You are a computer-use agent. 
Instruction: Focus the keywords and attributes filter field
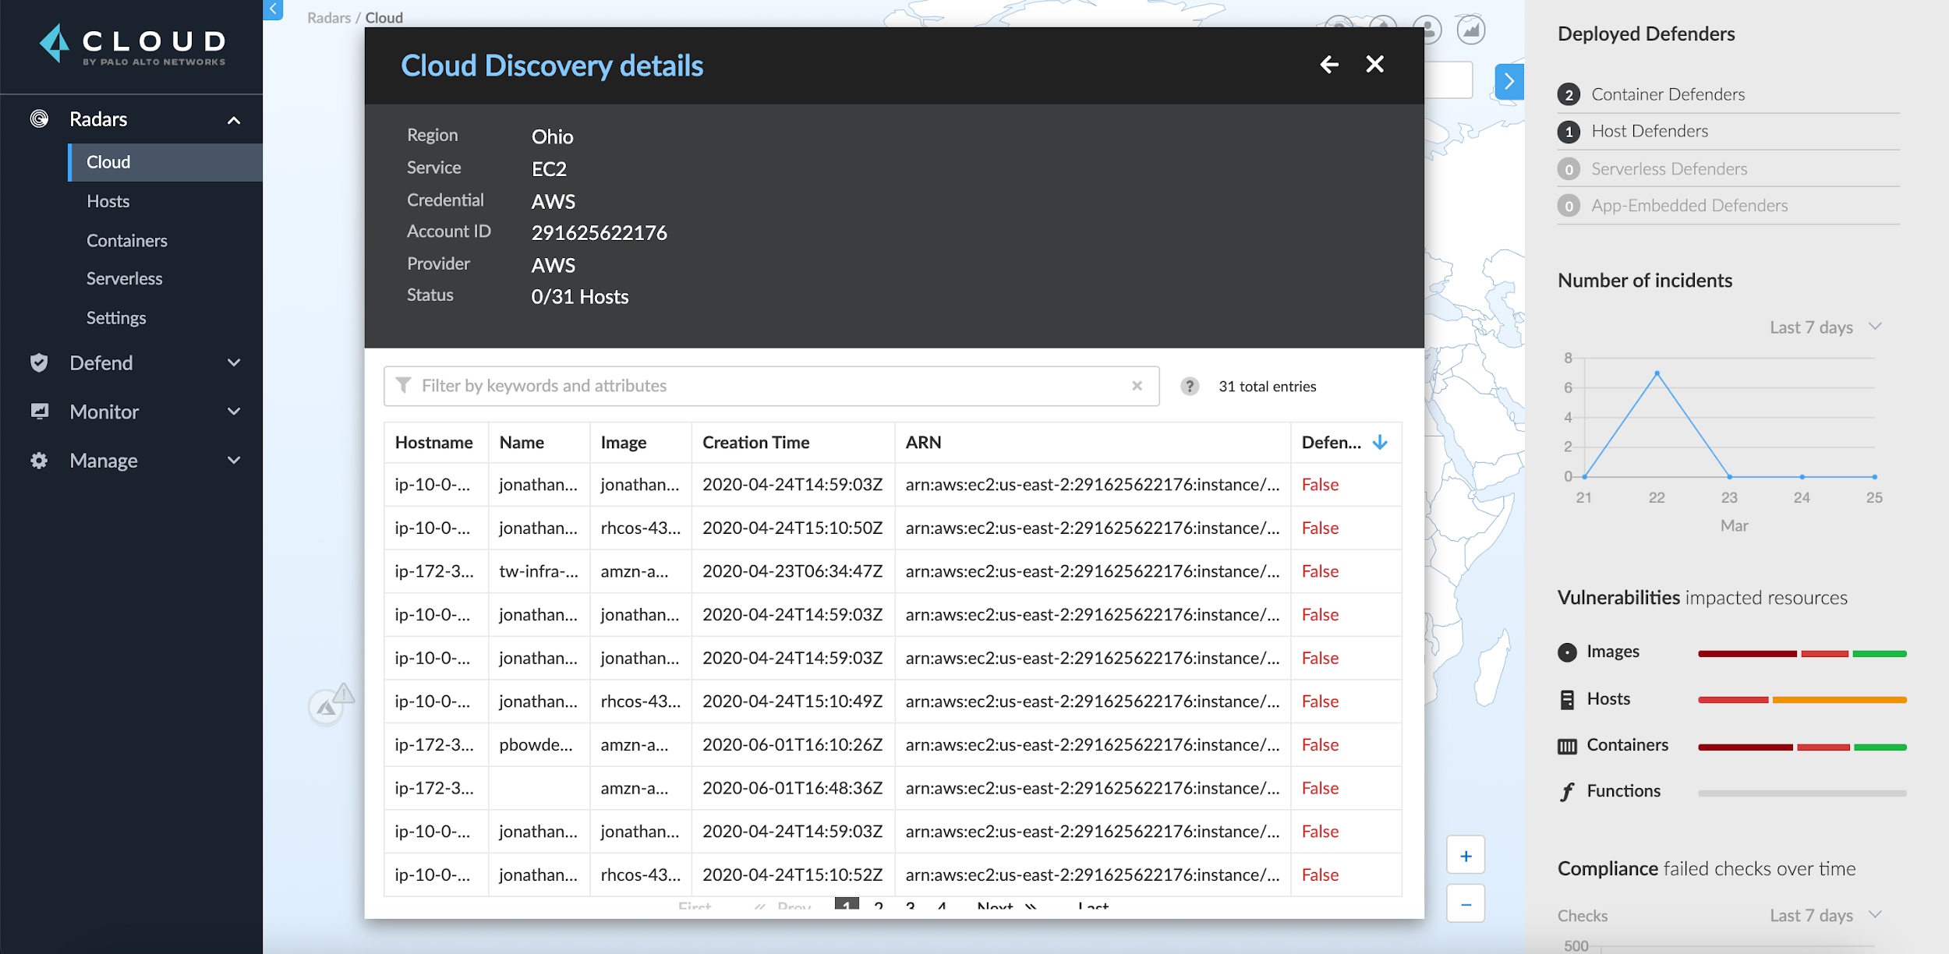click(x=771, y=386)
